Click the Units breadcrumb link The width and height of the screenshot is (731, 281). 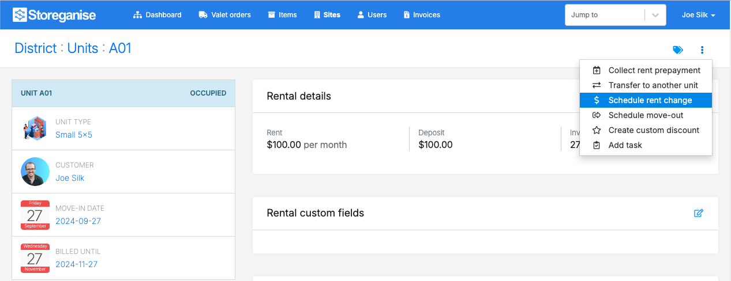coord(83,48)
